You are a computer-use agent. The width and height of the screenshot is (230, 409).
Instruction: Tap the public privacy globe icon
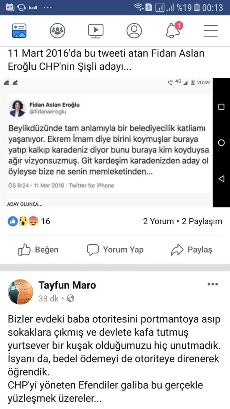[71, 299]
